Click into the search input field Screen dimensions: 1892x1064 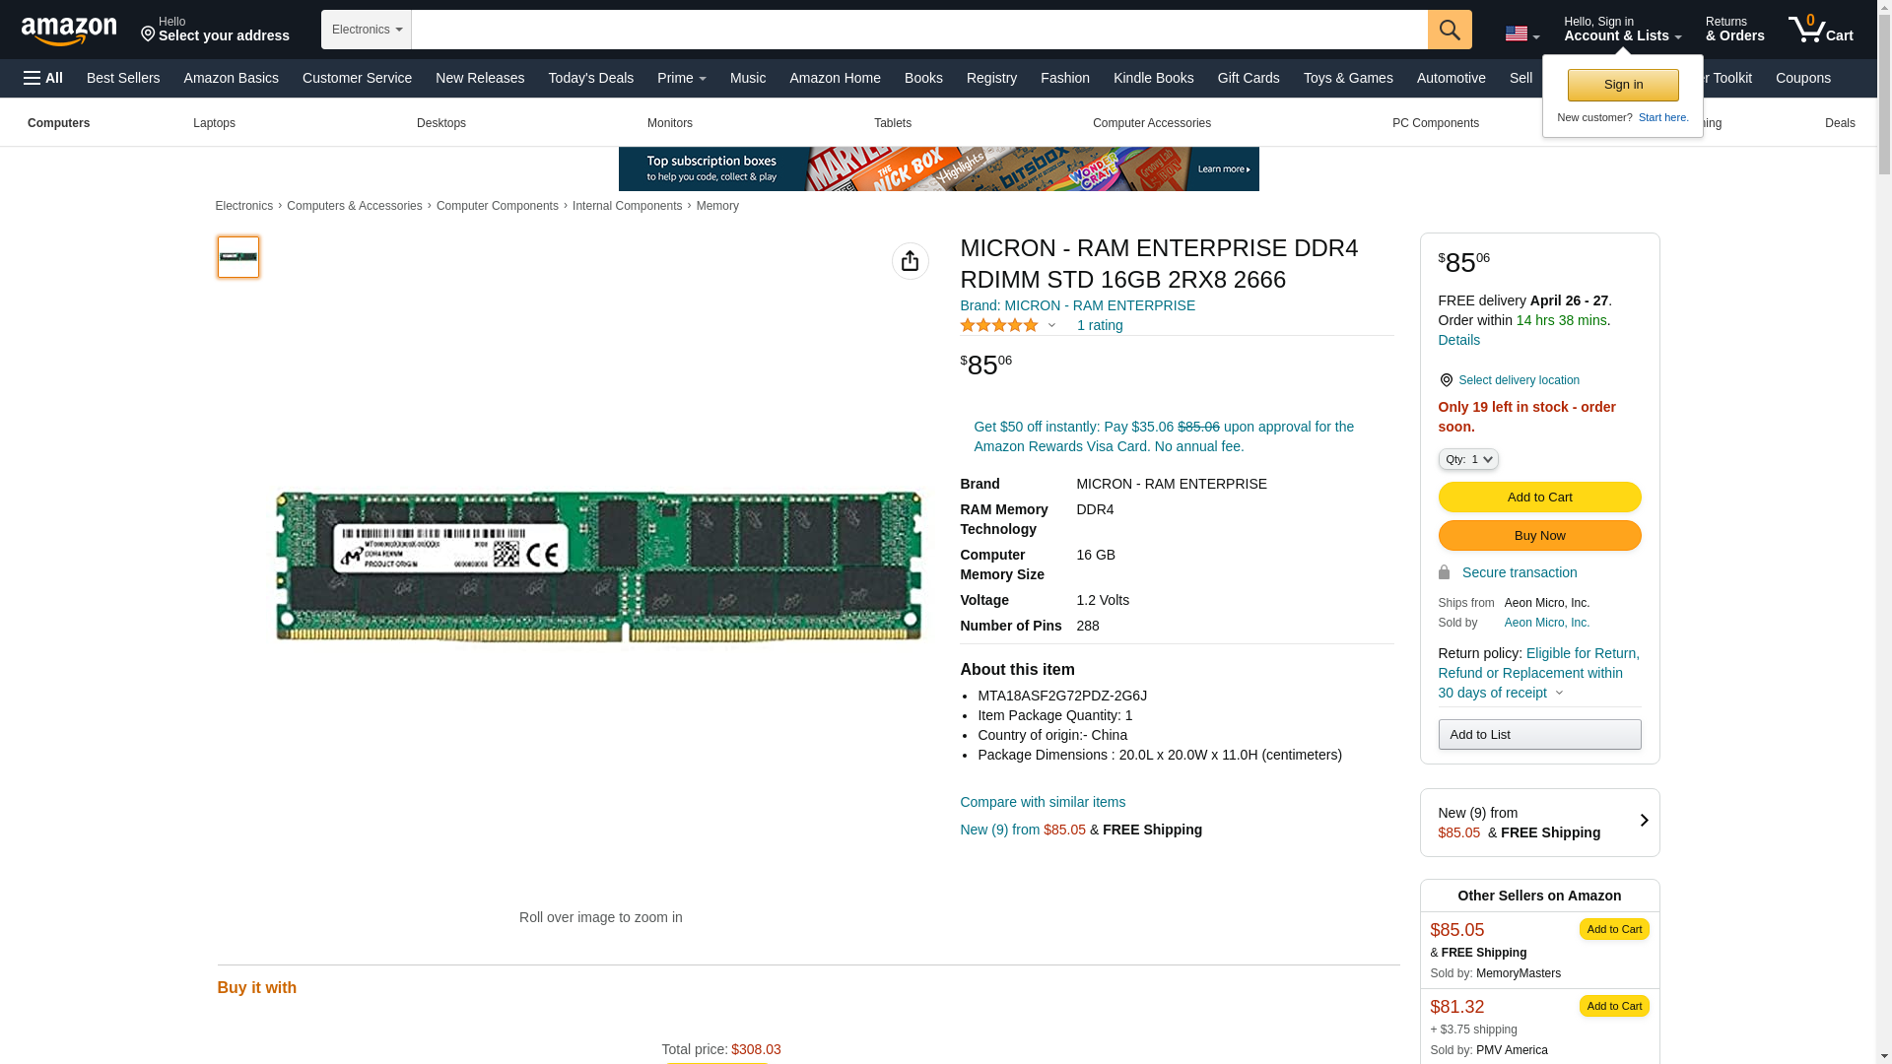tap(918, 30)
